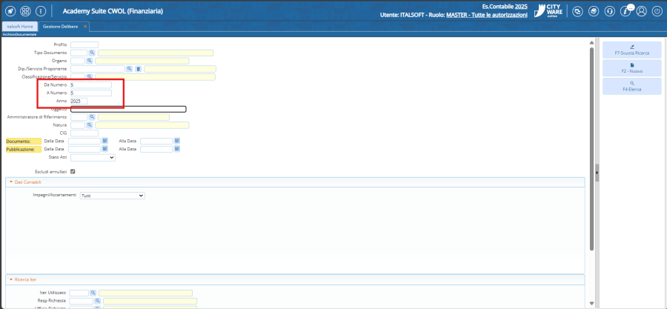Switch to the Italsoft Home tab

[20, 26]
